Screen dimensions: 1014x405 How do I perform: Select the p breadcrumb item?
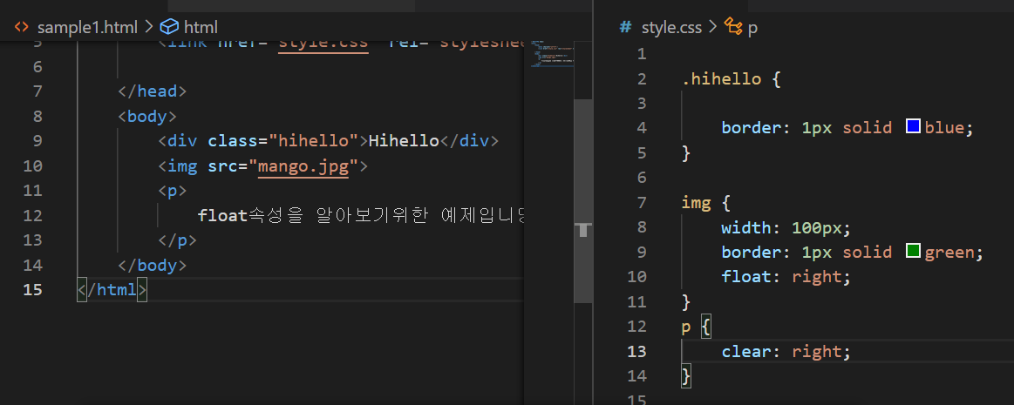coord(752,29)
